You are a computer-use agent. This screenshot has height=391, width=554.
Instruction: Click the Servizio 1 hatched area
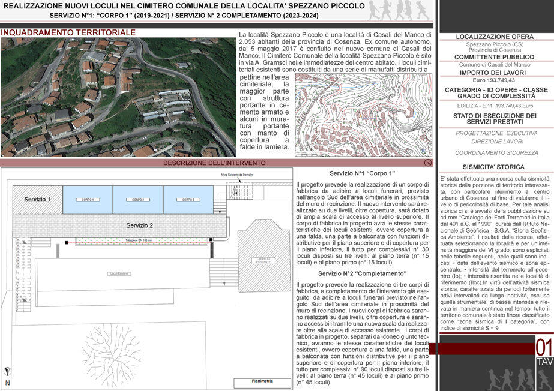[x=38, y=200]
